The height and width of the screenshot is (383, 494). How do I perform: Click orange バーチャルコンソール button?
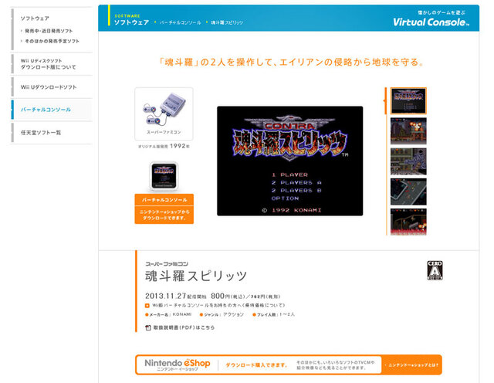[x=164, y=200]
